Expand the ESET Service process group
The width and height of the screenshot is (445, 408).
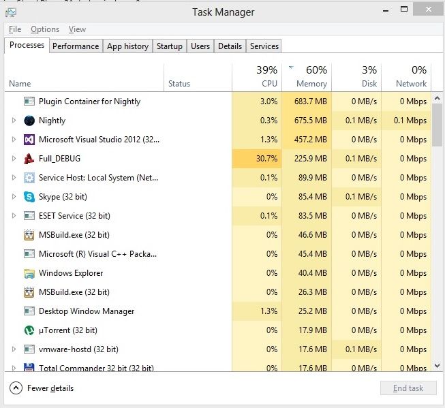[x=14, y=216]
